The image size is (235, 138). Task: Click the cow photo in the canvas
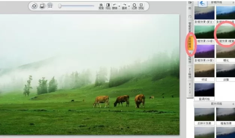[89, 75]
